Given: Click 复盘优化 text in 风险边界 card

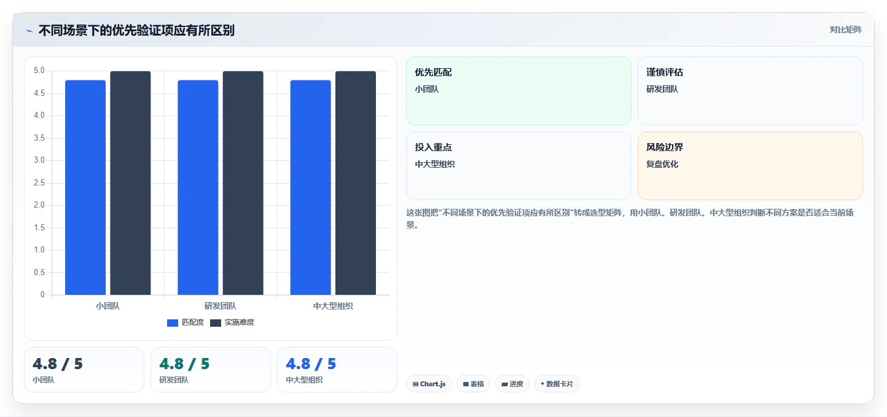Looking at the screenshot, I should click(662, 164).
